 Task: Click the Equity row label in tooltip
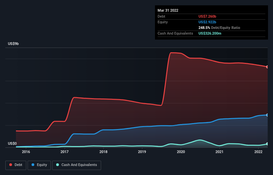tap(163, 22)
